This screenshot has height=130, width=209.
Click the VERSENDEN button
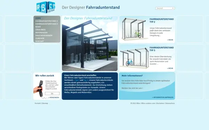point(54,98)
